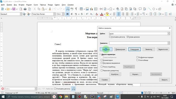The width and height of the screenshot is (176, 99).
Task: Click Clear direct formatting icon
Action: pyautogui.click(x=97, y=14)
